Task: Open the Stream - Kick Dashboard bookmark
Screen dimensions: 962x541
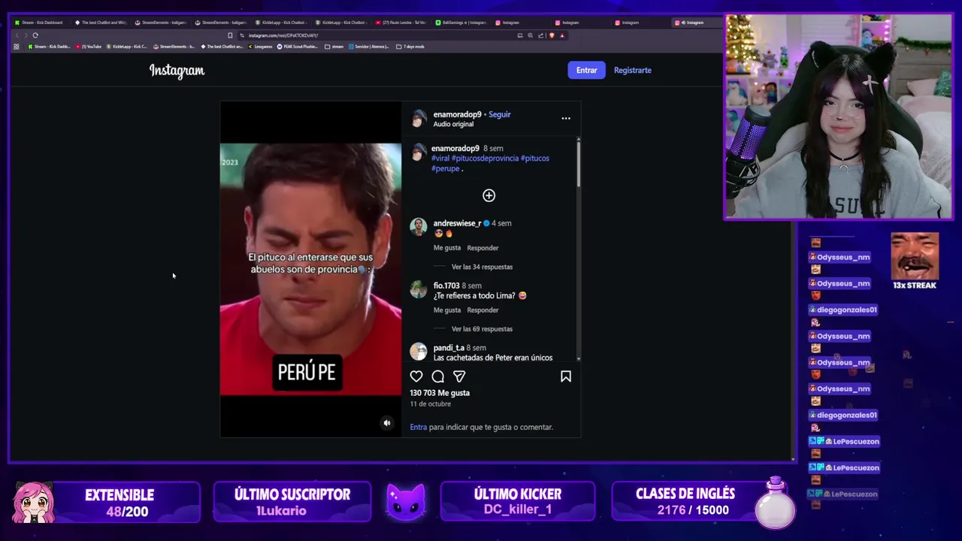Action: [49, 47]
